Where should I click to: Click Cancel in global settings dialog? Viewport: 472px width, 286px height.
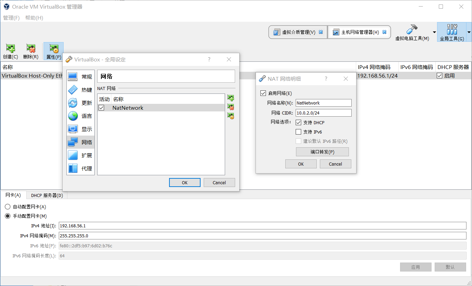tap(219, 183)
